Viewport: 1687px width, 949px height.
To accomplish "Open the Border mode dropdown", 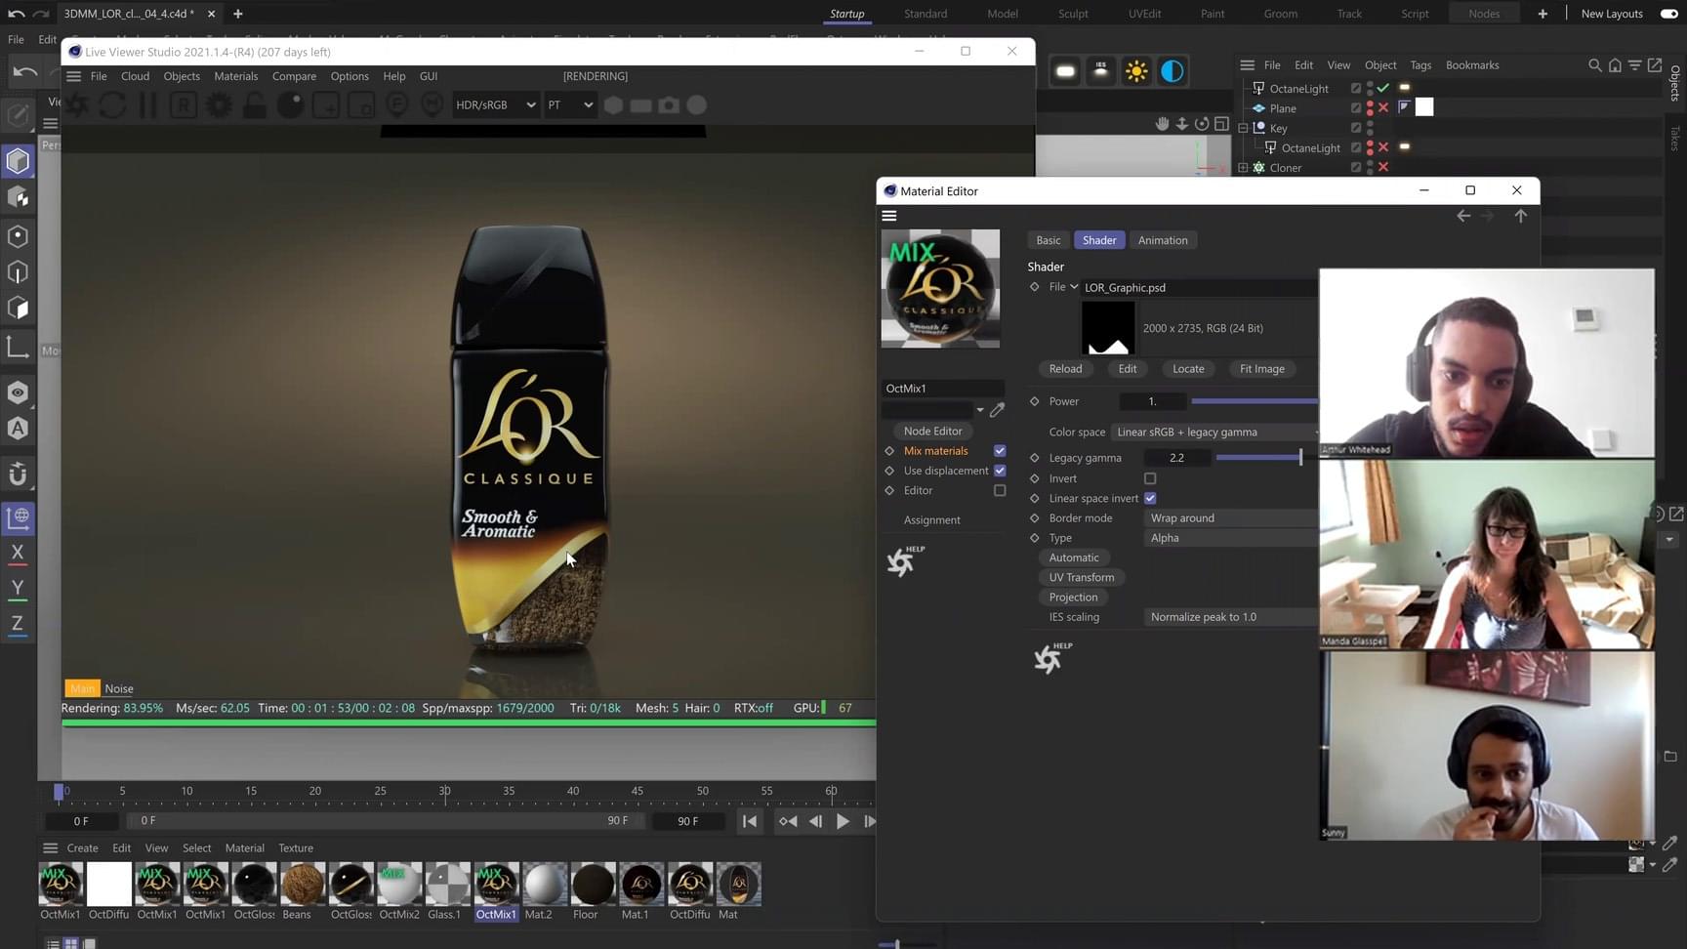I will (1231, 518).
